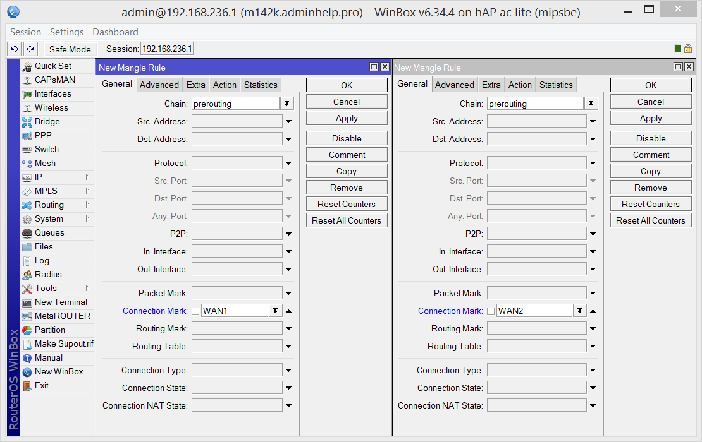Open the Settings menu
This screenshot has width=702, height=442.
[x=66, y=32]
